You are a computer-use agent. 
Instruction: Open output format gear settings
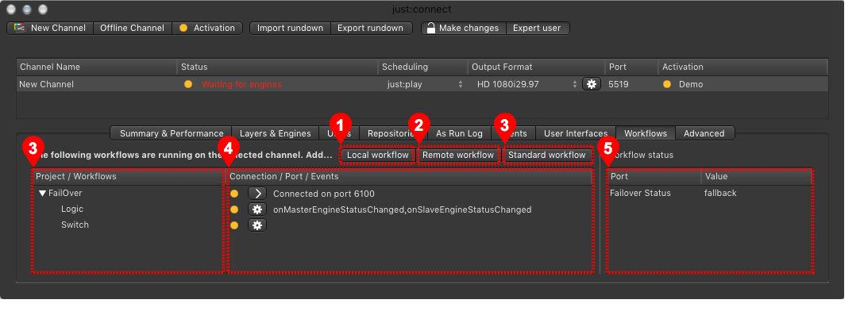tap(592, 84)
